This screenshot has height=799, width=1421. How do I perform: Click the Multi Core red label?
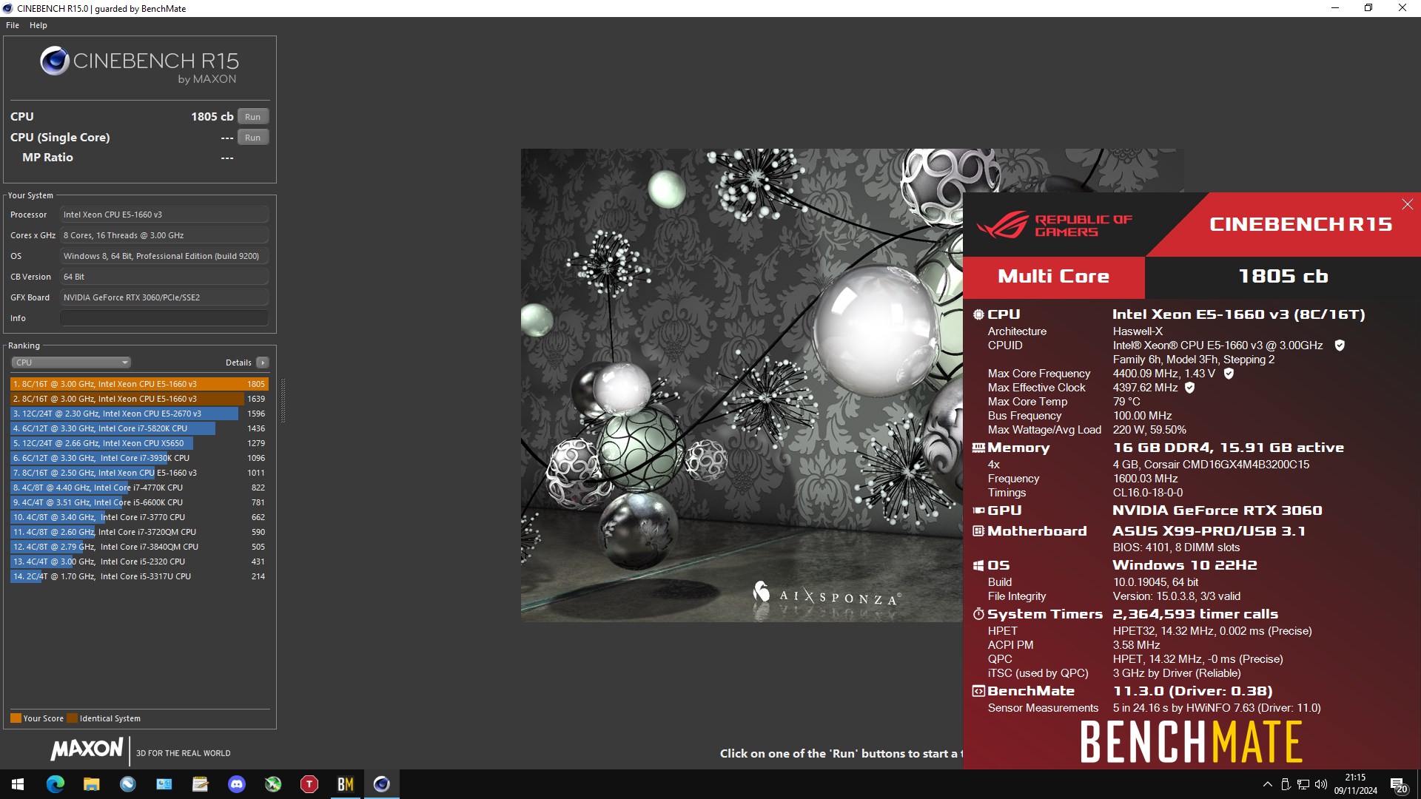point(1053,277)
